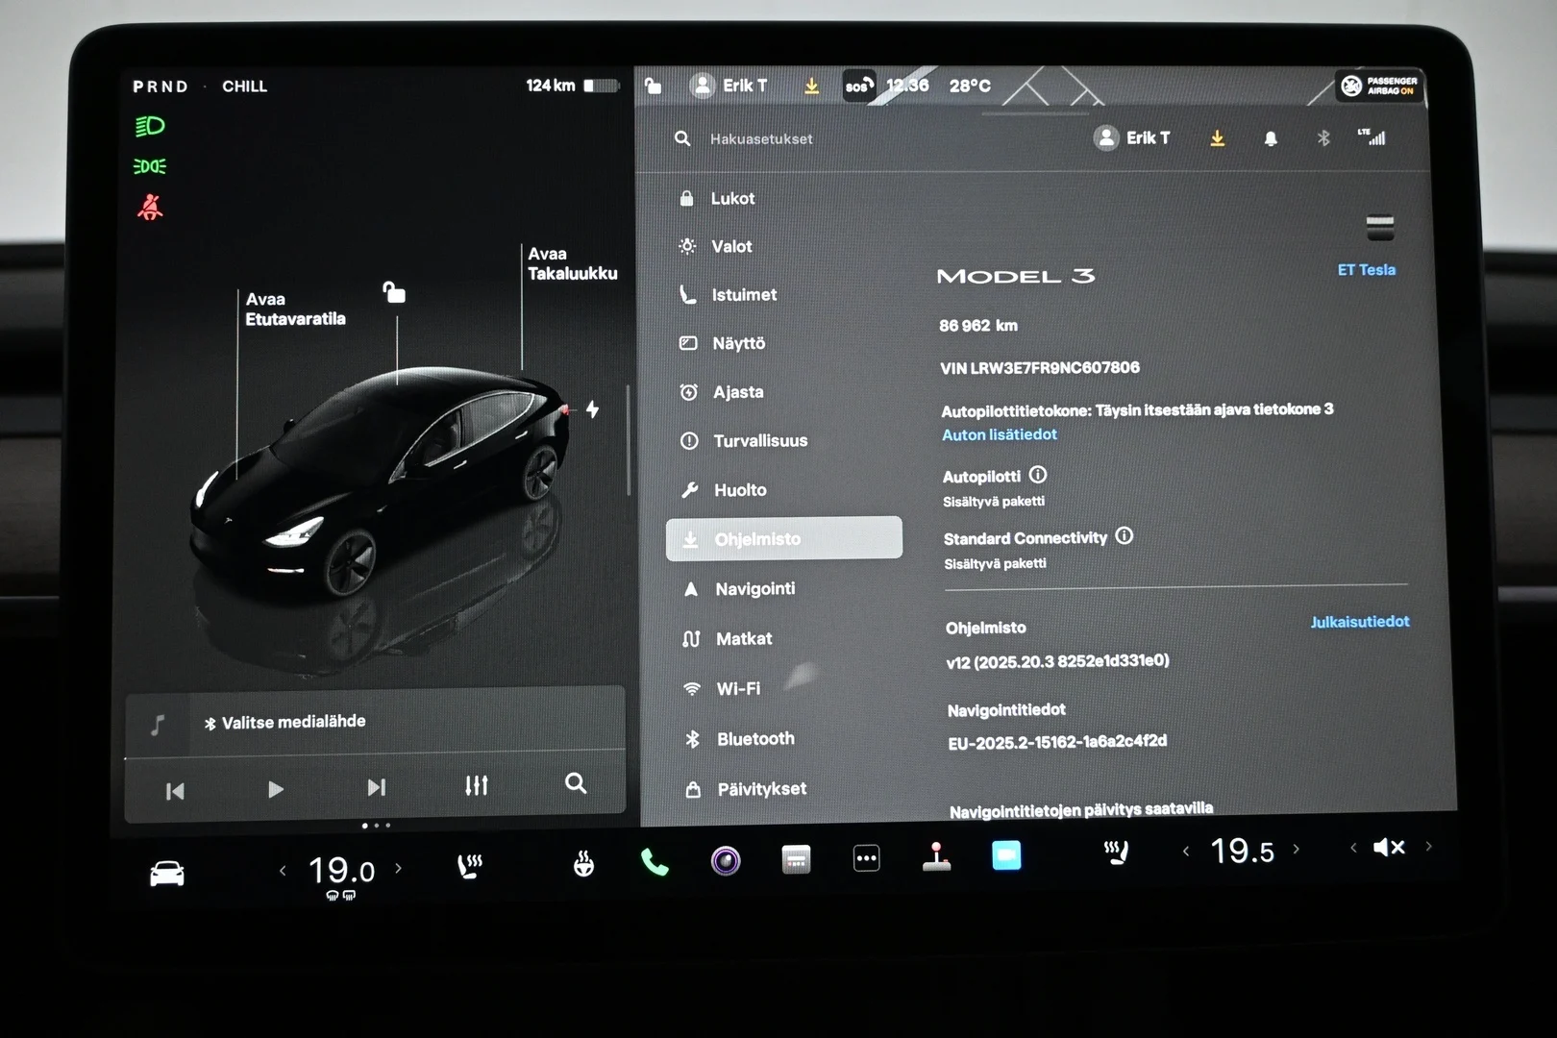
Task: Open the media equalizer settings
Action: (477, 785)
